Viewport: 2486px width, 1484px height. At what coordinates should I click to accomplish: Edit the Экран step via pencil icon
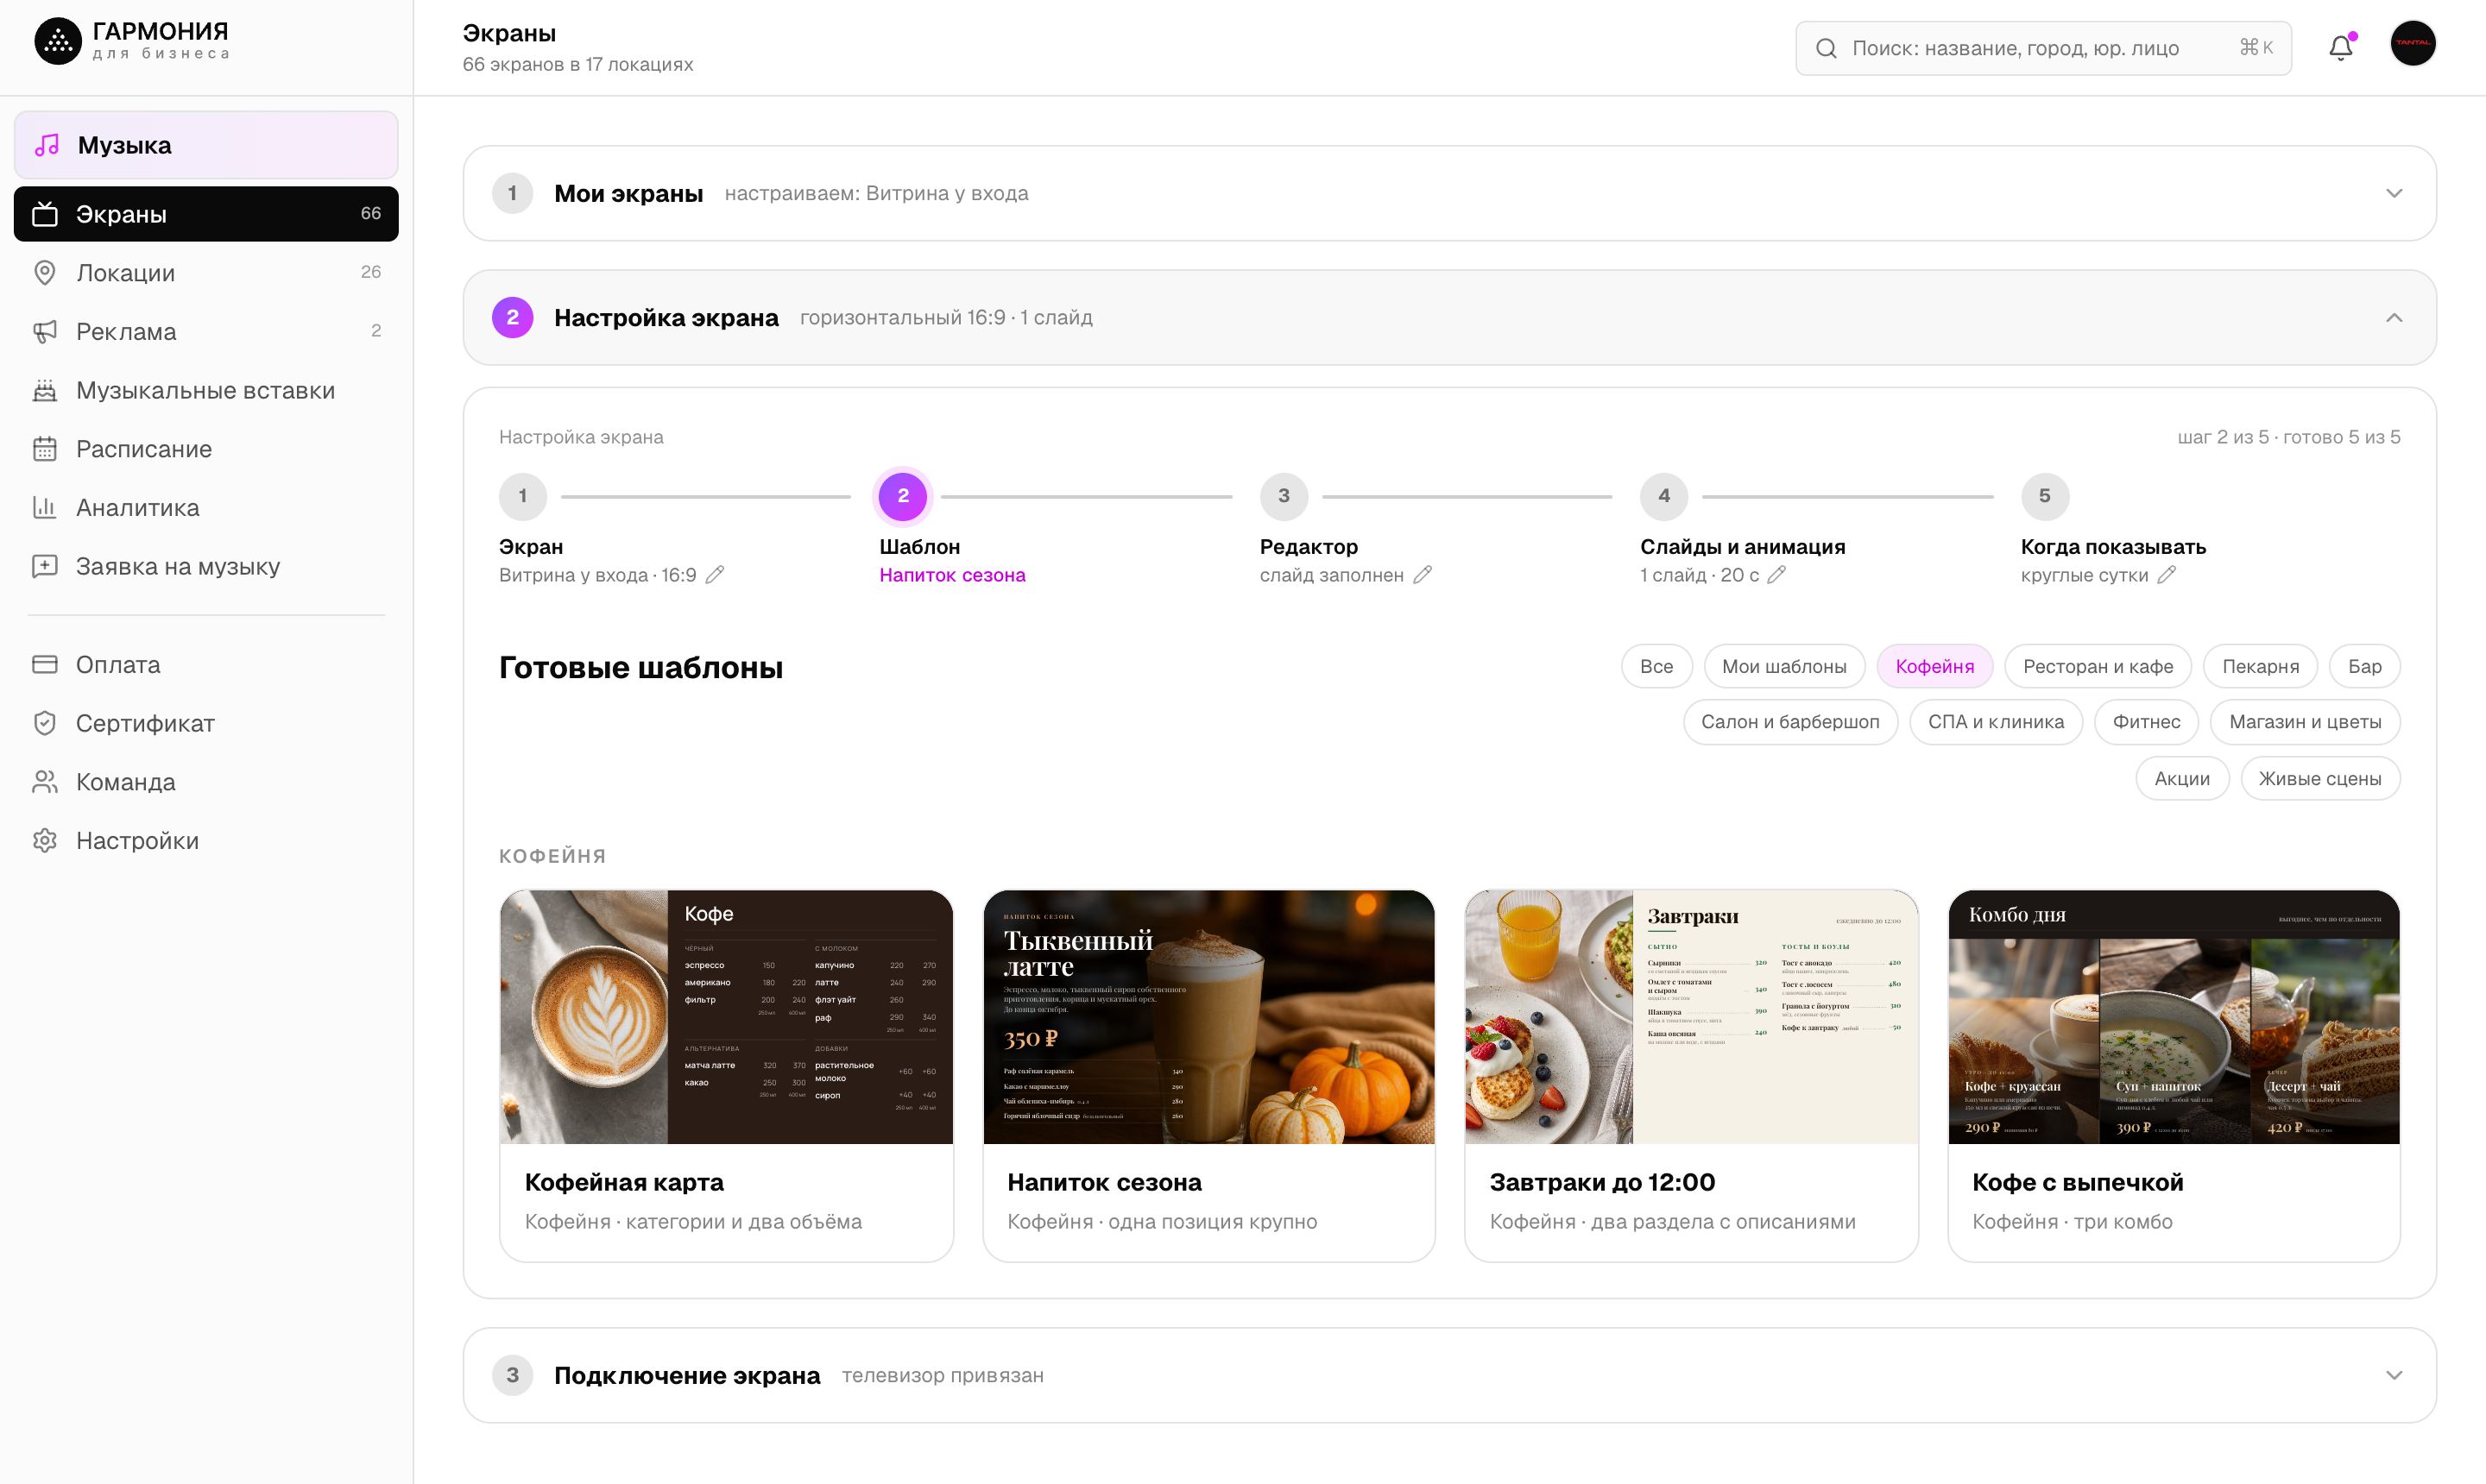714,575
